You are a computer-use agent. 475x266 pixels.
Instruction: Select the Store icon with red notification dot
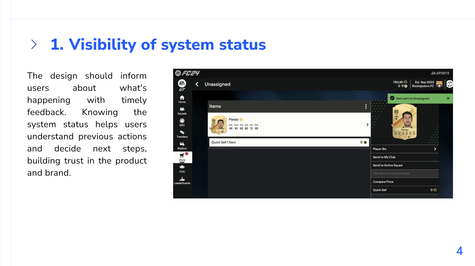point(182,157)
